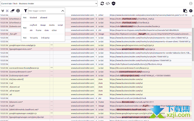Screen dimensions: 194x121
Task: Open the DOM inspector code icon
Action: (x=108, y=3)
